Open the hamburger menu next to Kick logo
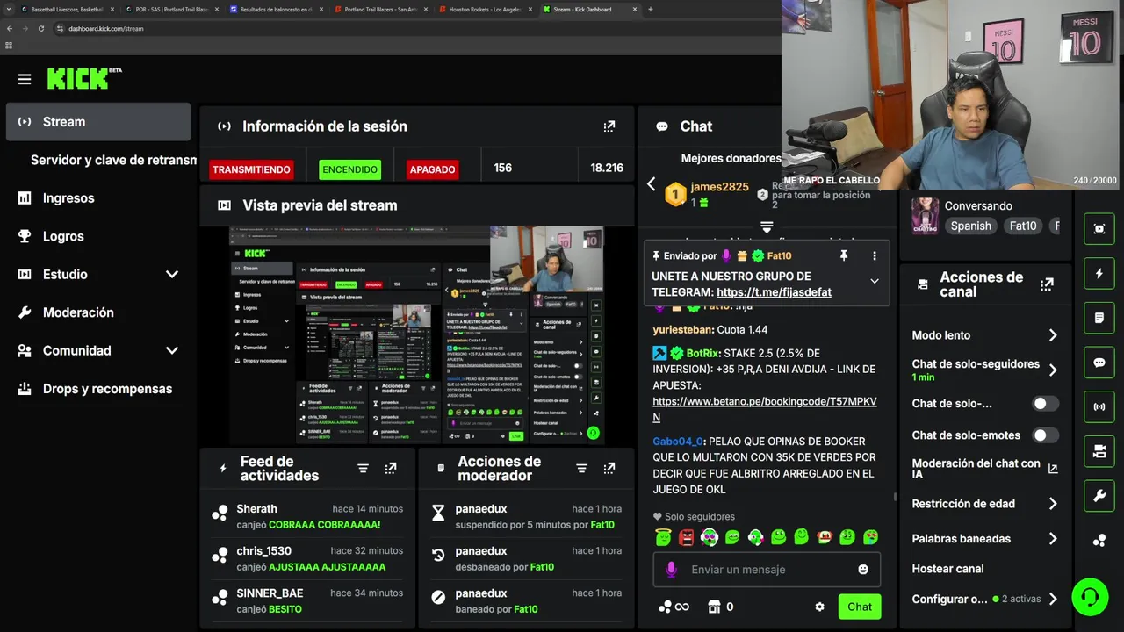Image resolution: width=1124 pixels, height=632 pixels. (25, 79)
